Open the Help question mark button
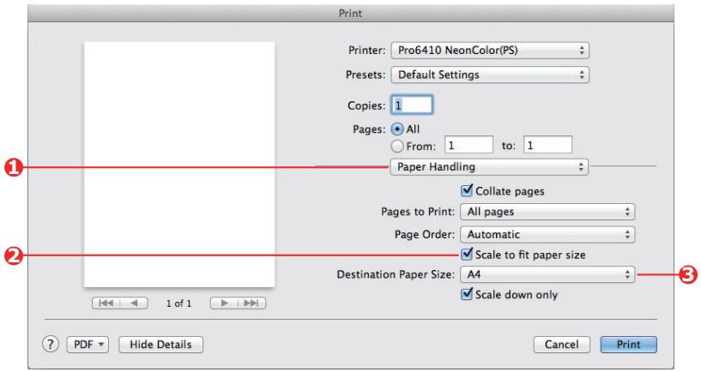The height and width of the screenshot is (372, 701). (51, 345)
